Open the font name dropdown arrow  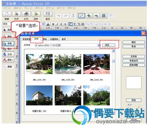(x=43, y=24)
